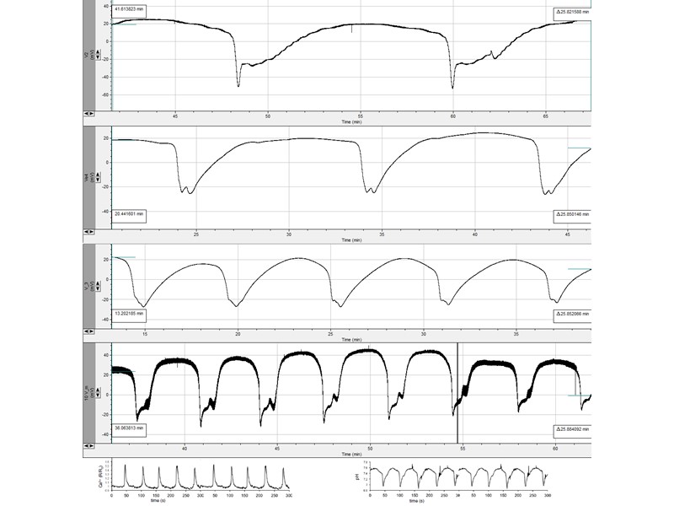The width and height of the screenshot is (674, 506).
Task: Select the V_3 channel title label
Action: (87, 287)
